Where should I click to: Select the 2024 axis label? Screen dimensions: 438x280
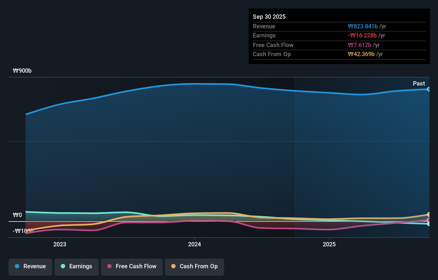tap(194, 244)
